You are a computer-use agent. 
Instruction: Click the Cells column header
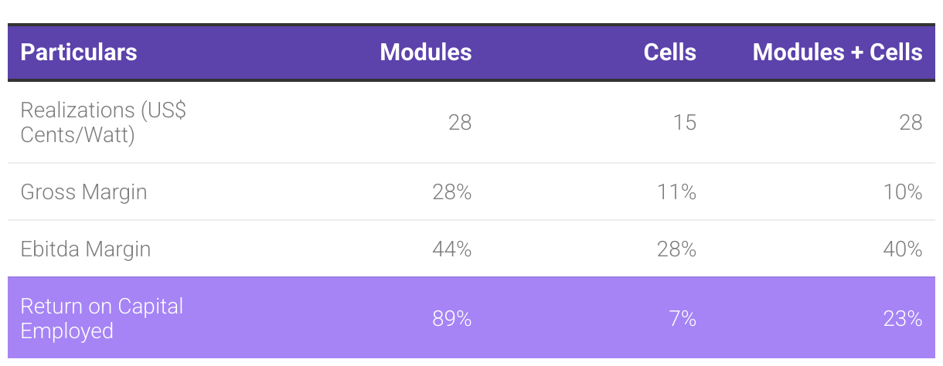(669, 53)
